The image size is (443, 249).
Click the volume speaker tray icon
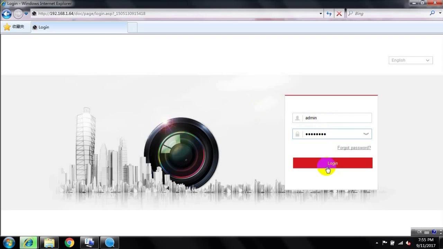(x=408, y=243)
